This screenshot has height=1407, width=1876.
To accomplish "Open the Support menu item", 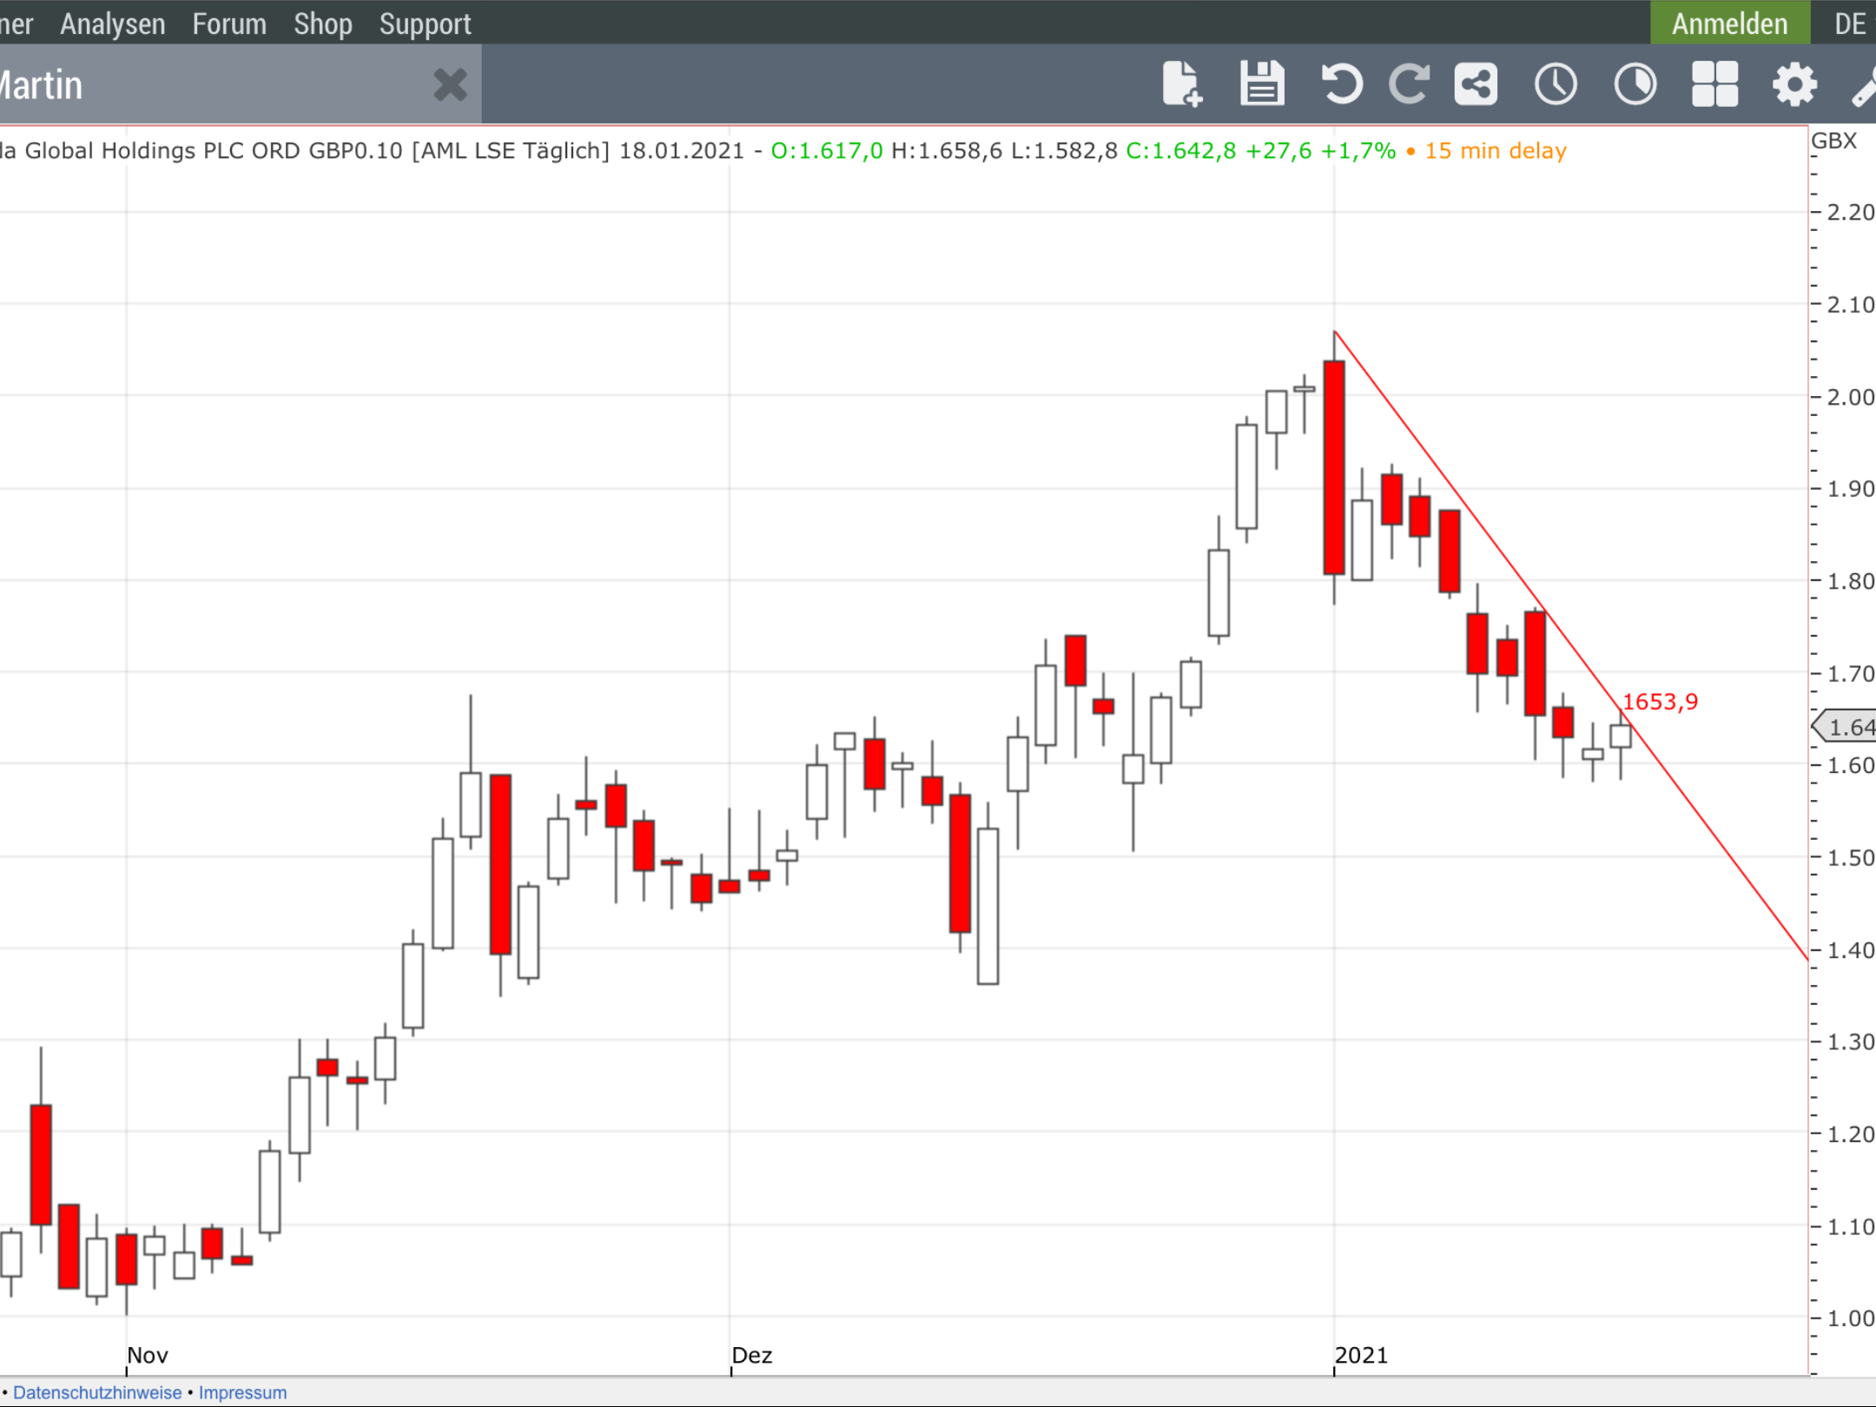I will pos(425,23).
